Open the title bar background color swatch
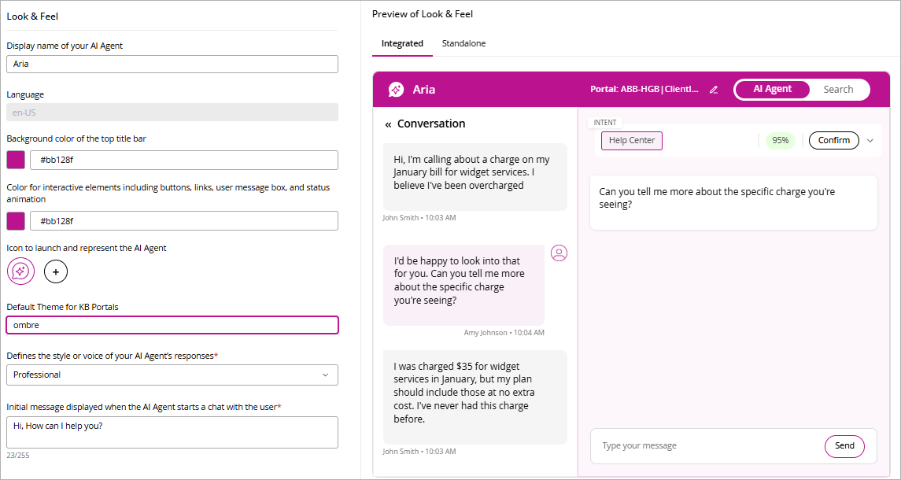Image resolution: width=901 pixels, height=480 pixels. (16, 161)
